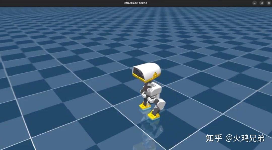Minimize the MuJoCo scene window
272x150 pixels.
tap(254, 3)
